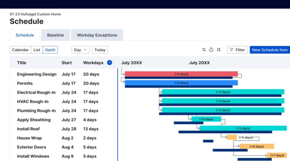290x161 pixels.
Task: Select the red Engineering Design Gantt bar
Action: 181,74
